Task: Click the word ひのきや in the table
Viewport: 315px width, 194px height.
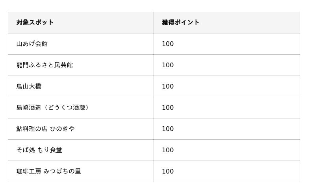Action: tap(62, 129)
